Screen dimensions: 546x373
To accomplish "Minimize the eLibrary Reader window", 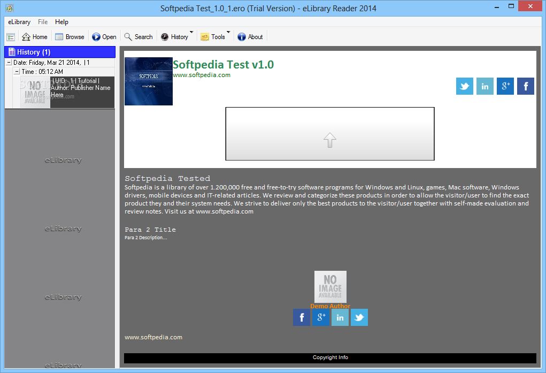I will (x=497, y=6).
